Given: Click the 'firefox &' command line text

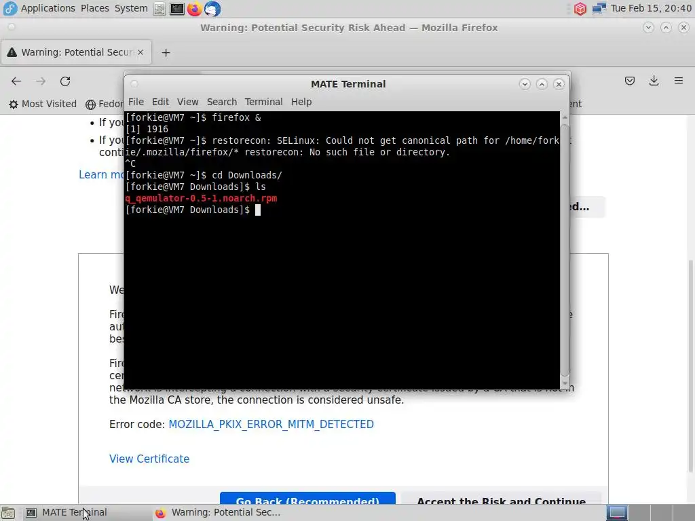Looking at the screenshot, I should [236, 117].
